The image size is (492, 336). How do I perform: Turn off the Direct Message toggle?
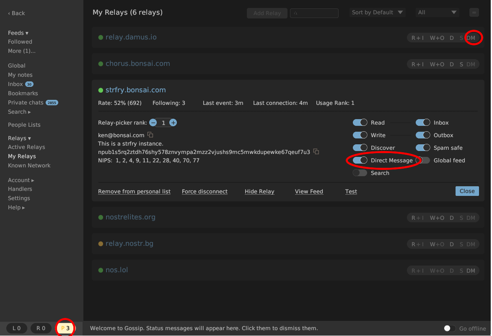click(x=360, y=160)
